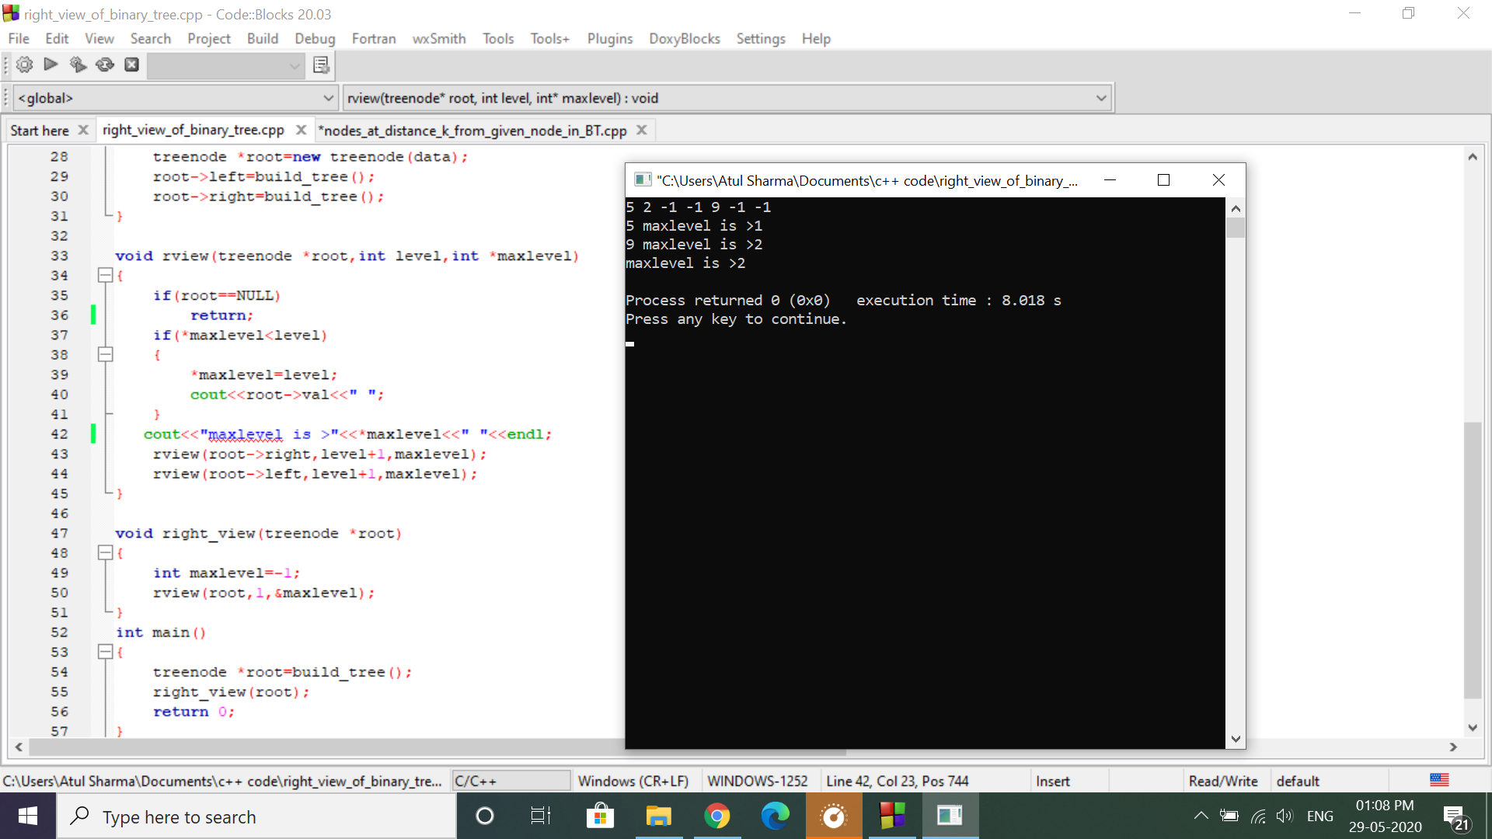
Task: Switch to the Start here tab
Action: (40, 130)
